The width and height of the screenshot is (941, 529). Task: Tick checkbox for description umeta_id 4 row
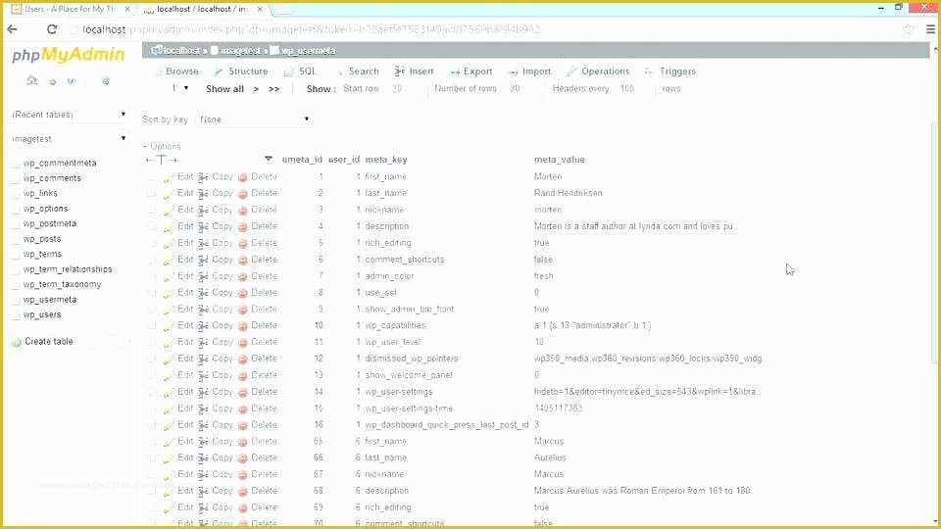[152, 226]
